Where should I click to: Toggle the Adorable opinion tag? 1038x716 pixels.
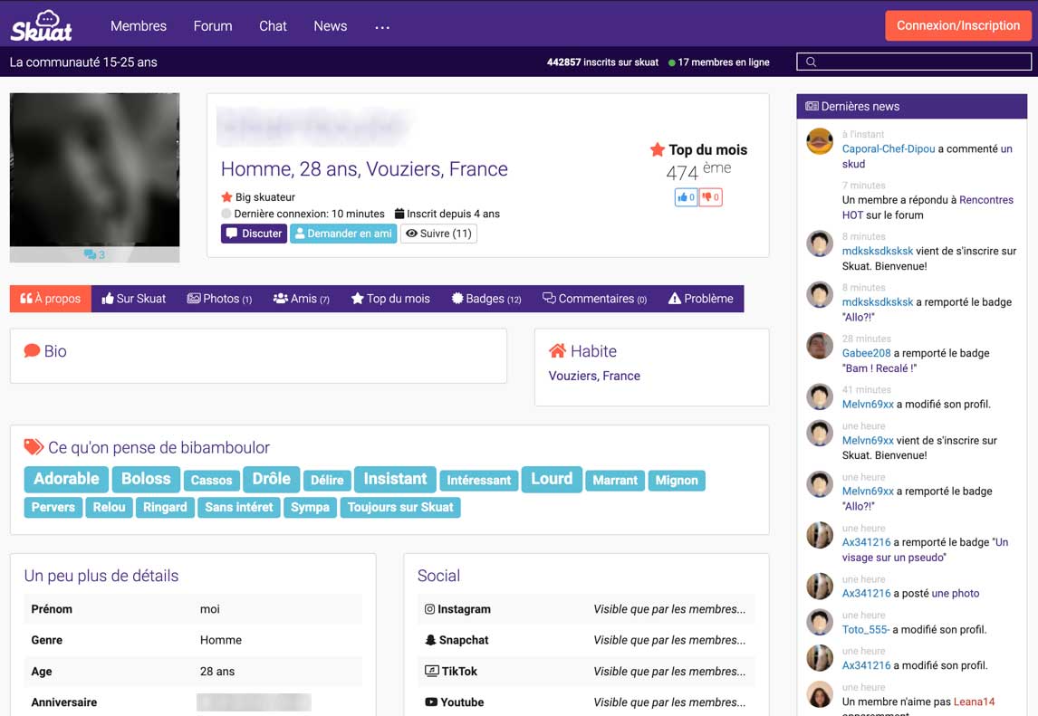(x=66, y=479)
